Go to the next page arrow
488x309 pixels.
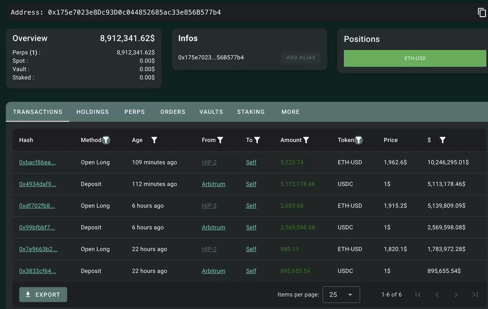tap(456, 294)
